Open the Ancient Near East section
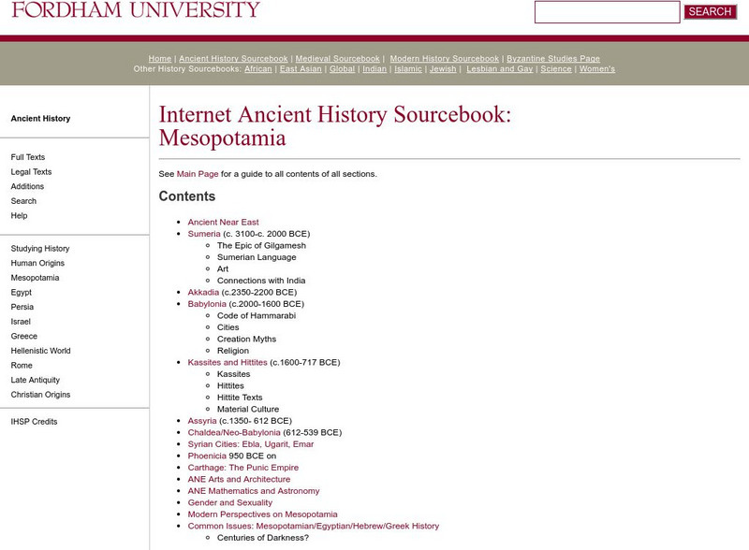This screenshot has height=550, width=749. click(221, 222)
